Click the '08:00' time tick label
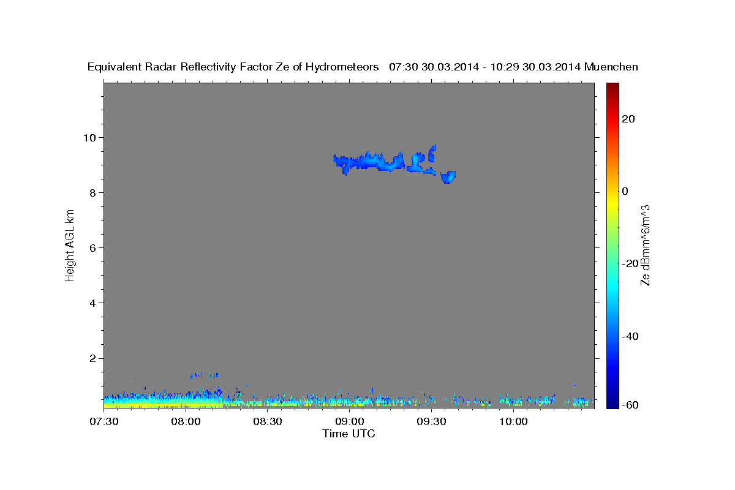The height and width of the screenshot is (490, 735). pos(186,422)
